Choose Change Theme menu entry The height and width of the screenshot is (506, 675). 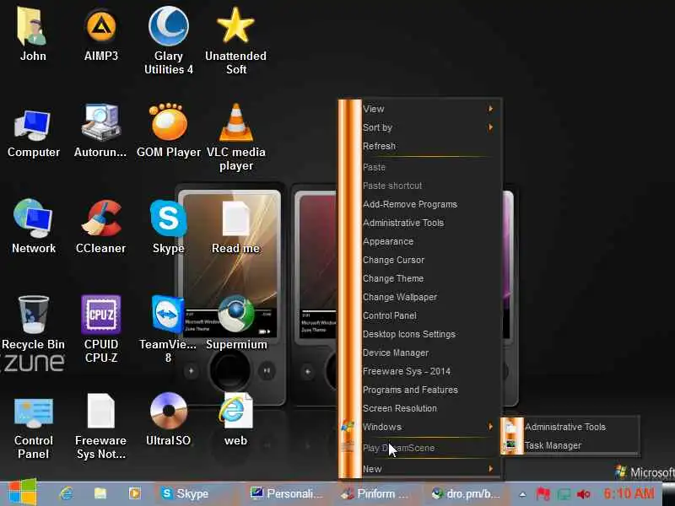click(x=432, y=278)
